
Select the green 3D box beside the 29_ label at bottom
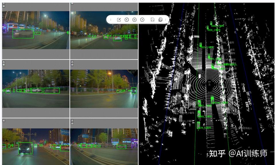click(x=198, y=125)
